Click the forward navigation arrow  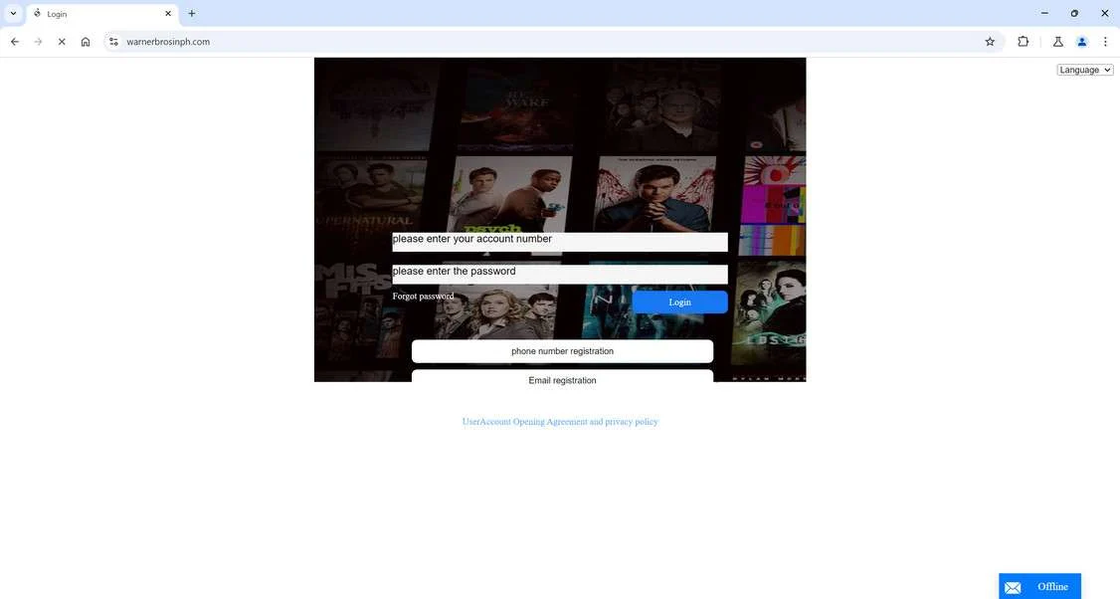[38, 42]
